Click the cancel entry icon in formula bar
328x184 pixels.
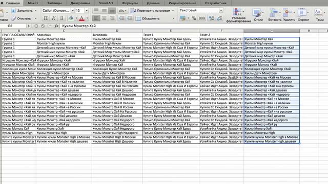pyautogui.click(x=36, y=26)
